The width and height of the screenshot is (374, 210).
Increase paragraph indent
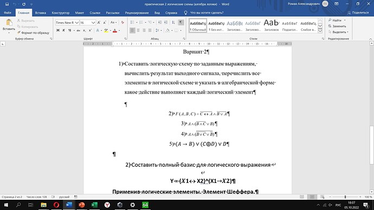tap(165, 22)
